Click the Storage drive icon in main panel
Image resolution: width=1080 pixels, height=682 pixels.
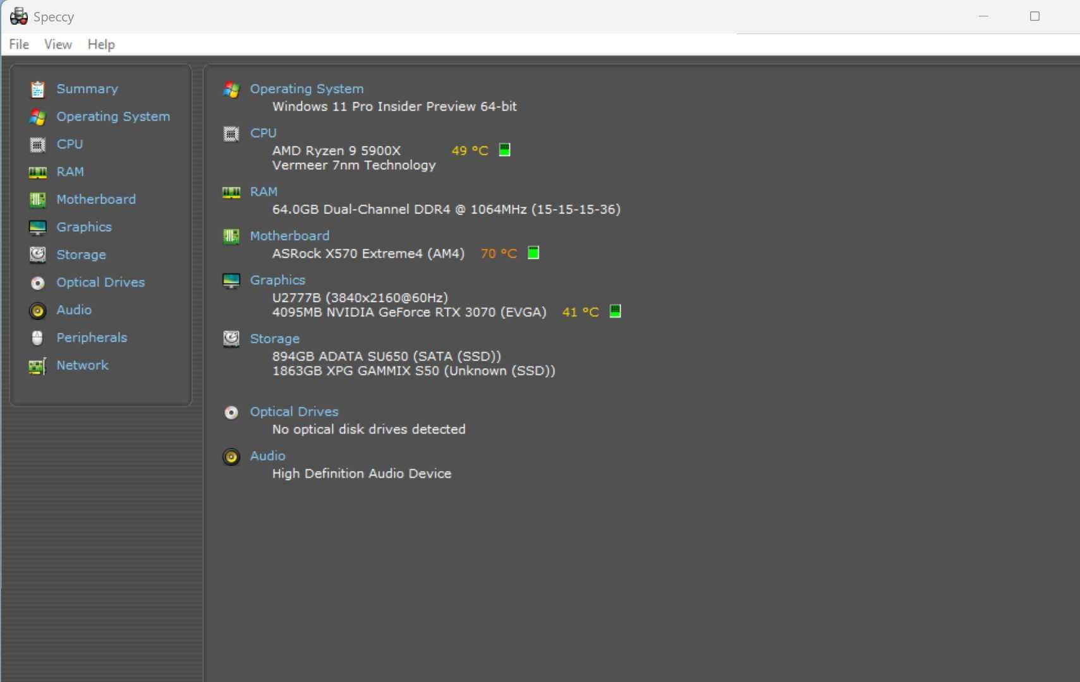click(x=231, y=338)
